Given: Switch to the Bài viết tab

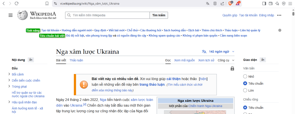Looking at the screenshot, I should coord(61,60).
